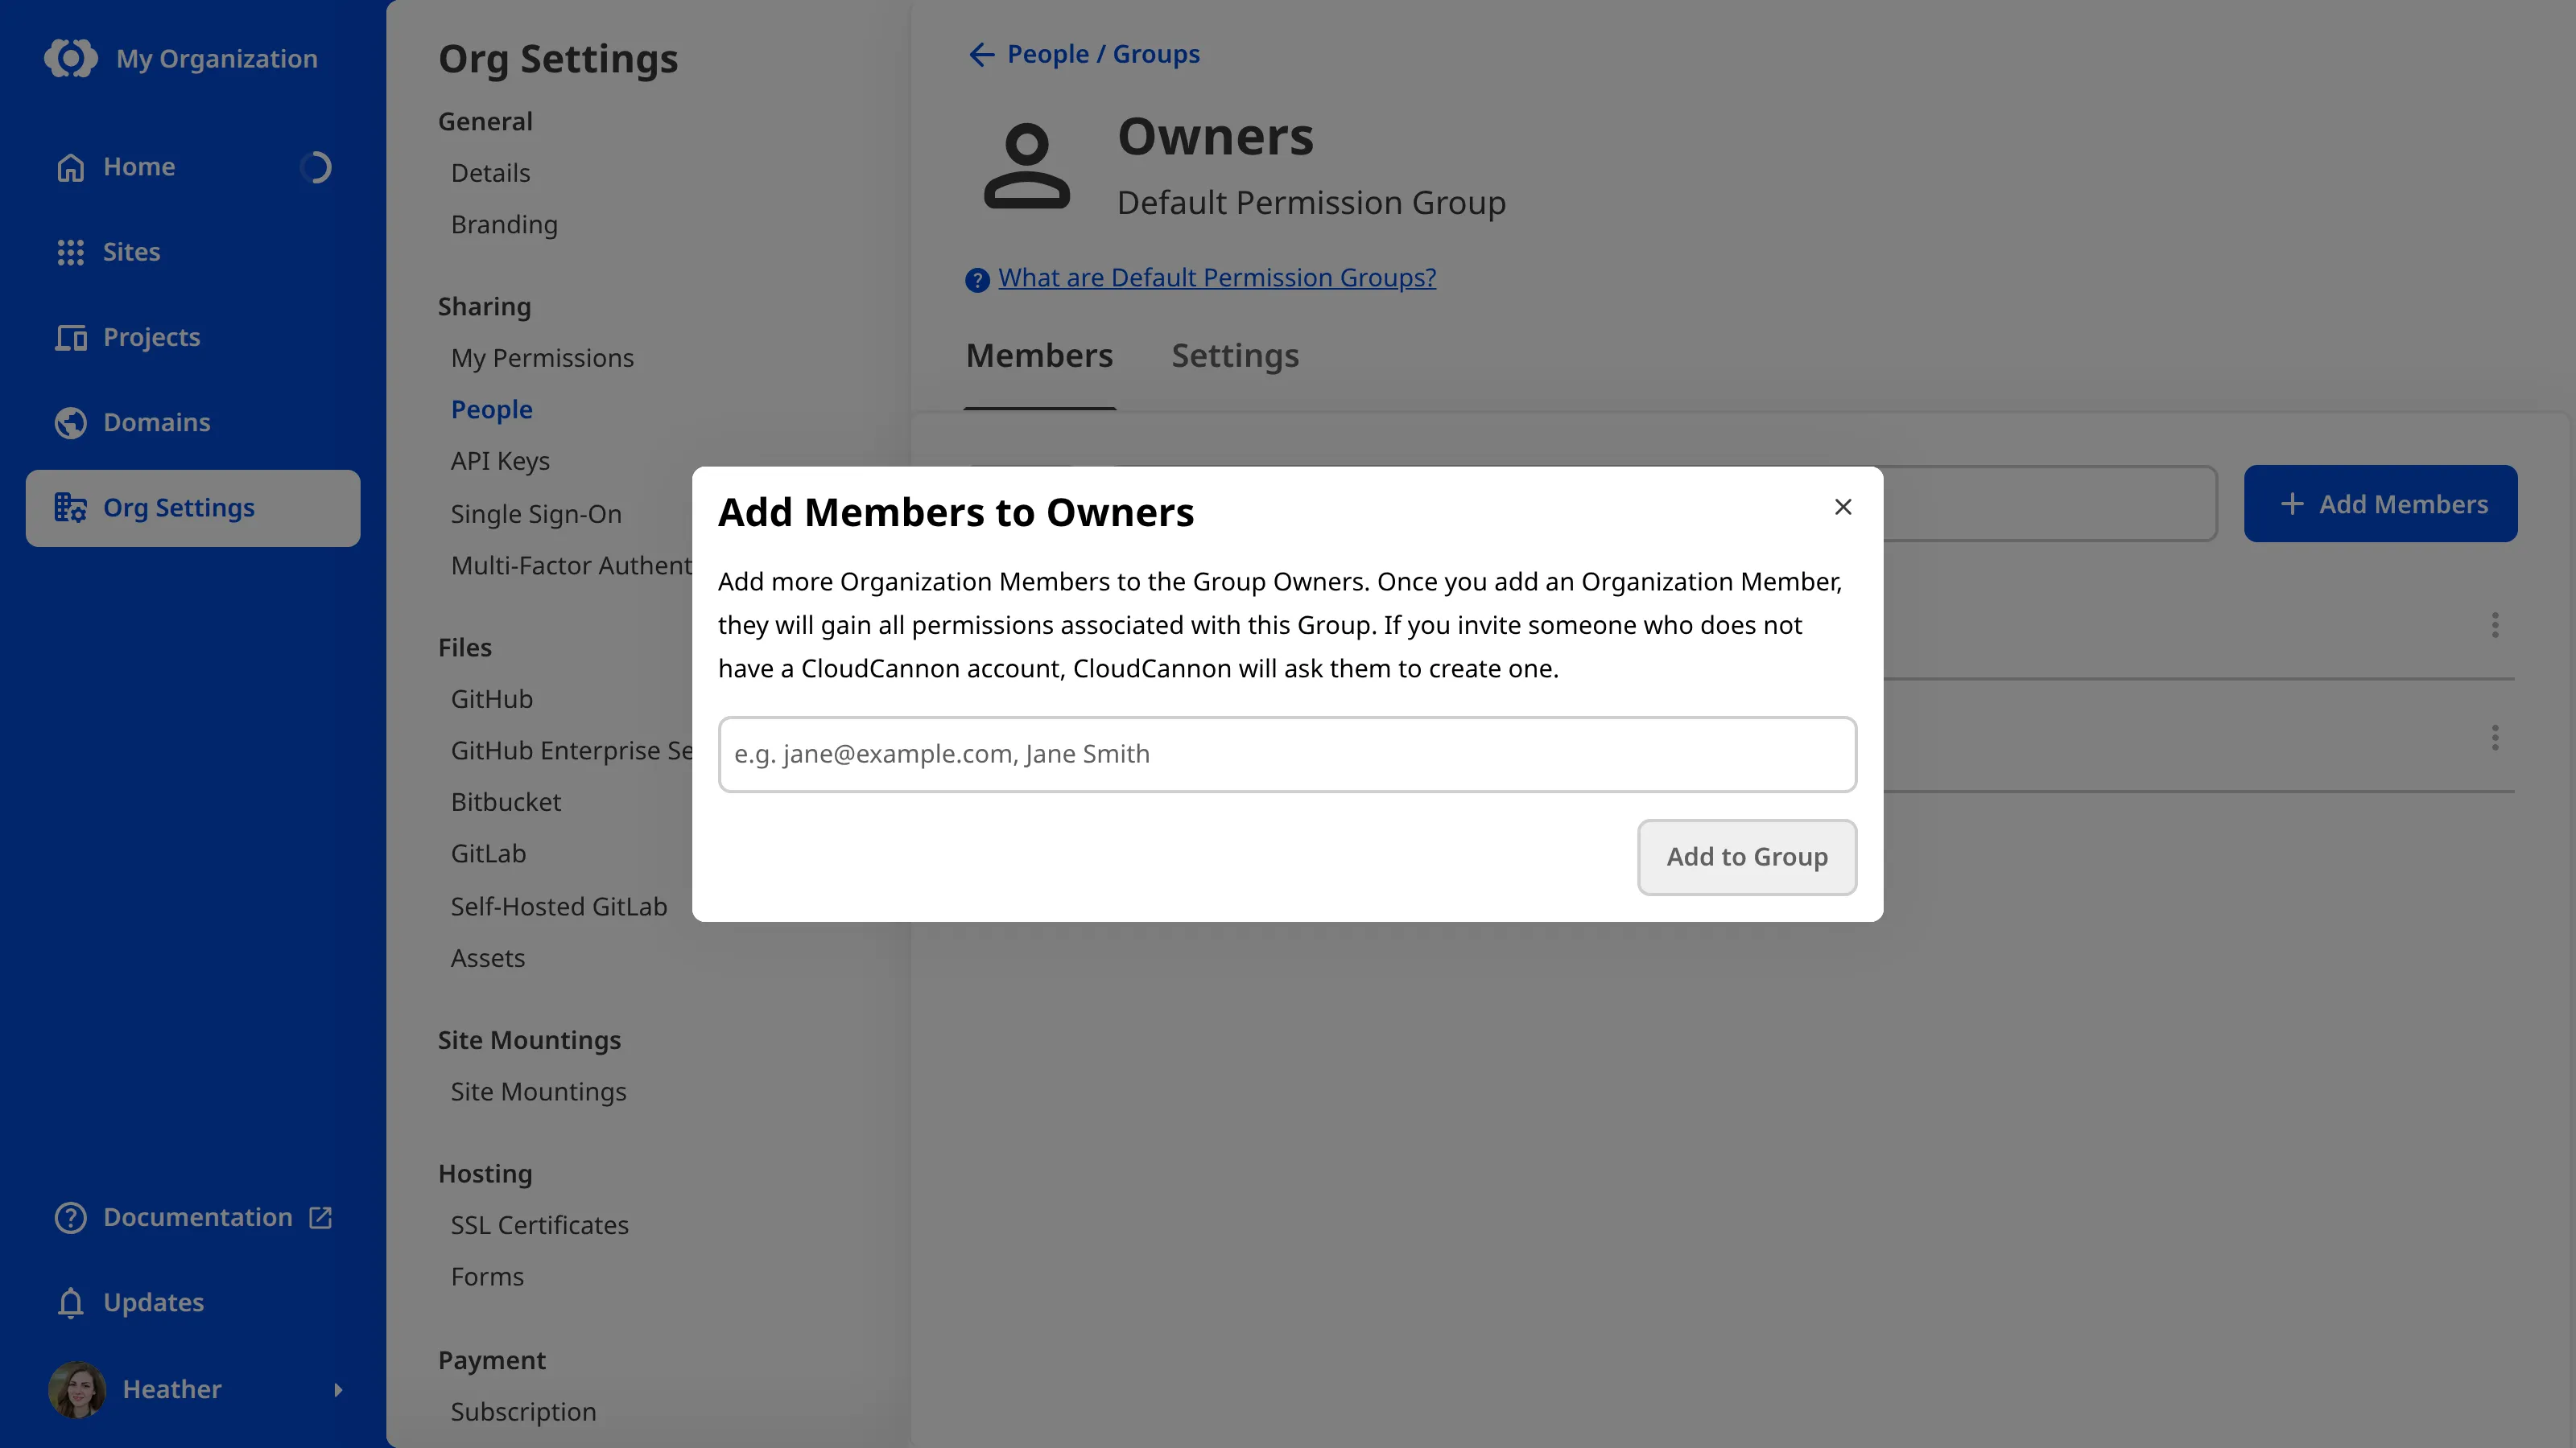Open the Sites grid icon
Screen dimensions: 2576x1448
[70, 252]
